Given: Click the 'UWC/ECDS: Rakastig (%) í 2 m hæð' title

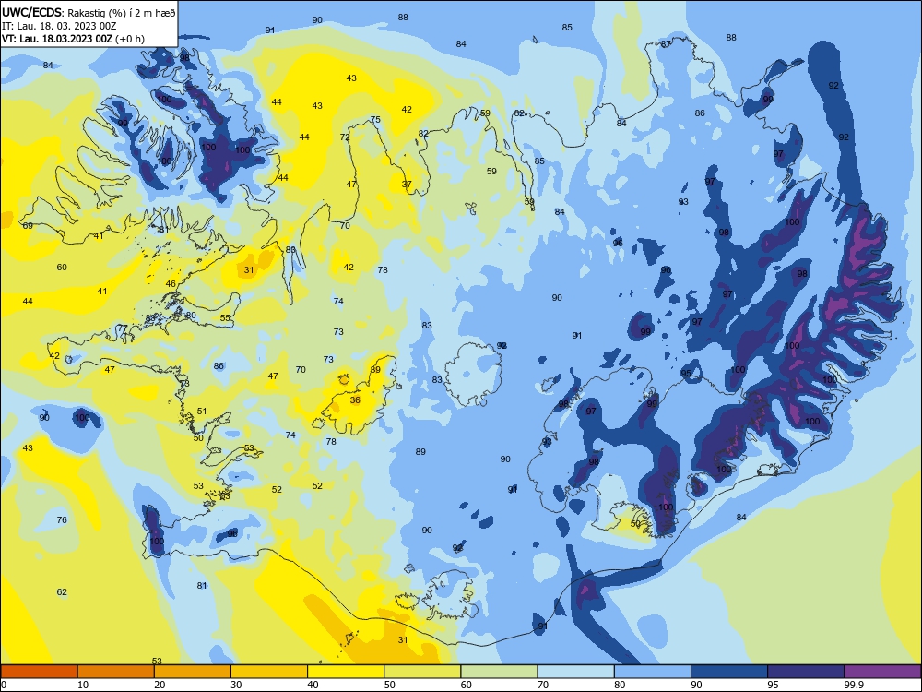Looking at the screenshot, I should click(89, 12).
